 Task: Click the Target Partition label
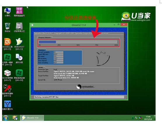pyautogui.click(x=43, y=76)
